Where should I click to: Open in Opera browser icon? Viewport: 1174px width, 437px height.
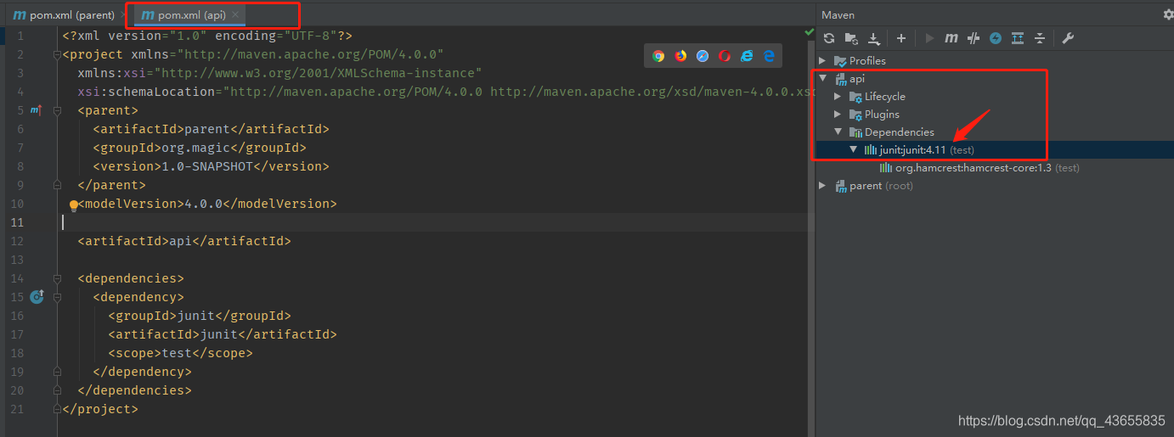point(725,56)
